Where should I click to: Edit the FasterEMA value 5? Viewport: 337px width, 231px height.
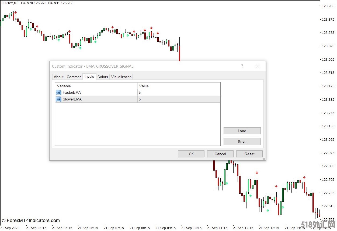tap(178, 93)
